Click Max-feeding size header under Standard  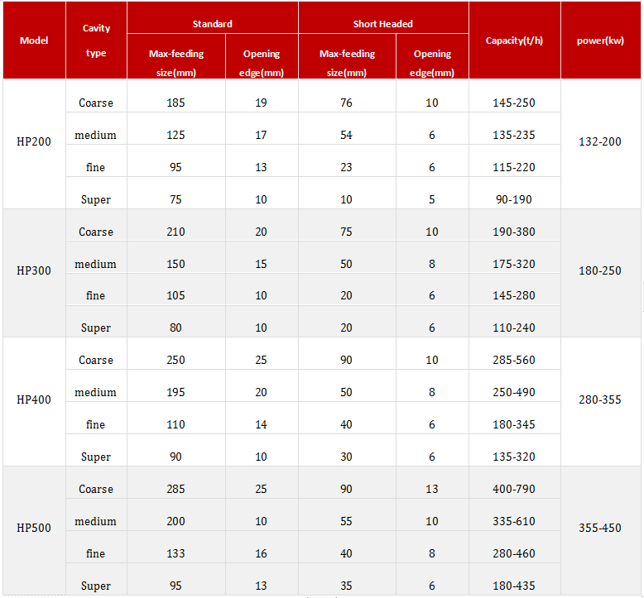[x=176, y=63]
